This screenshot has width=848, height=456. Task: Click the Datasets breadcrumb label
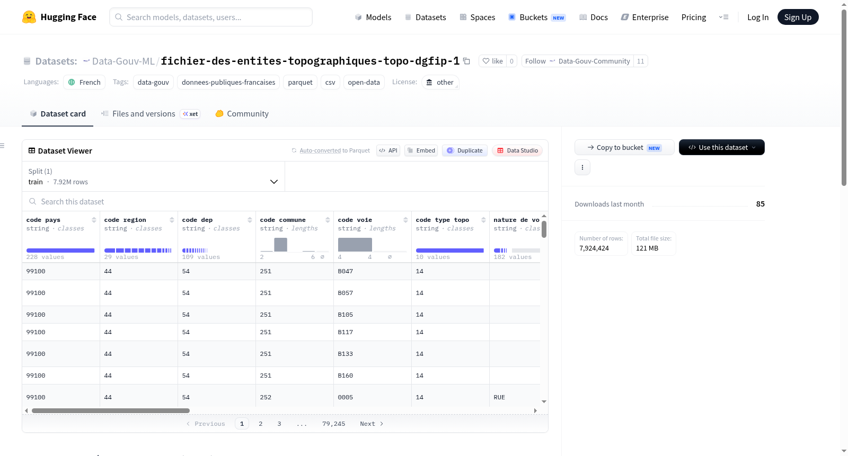(x=56, y=61)
